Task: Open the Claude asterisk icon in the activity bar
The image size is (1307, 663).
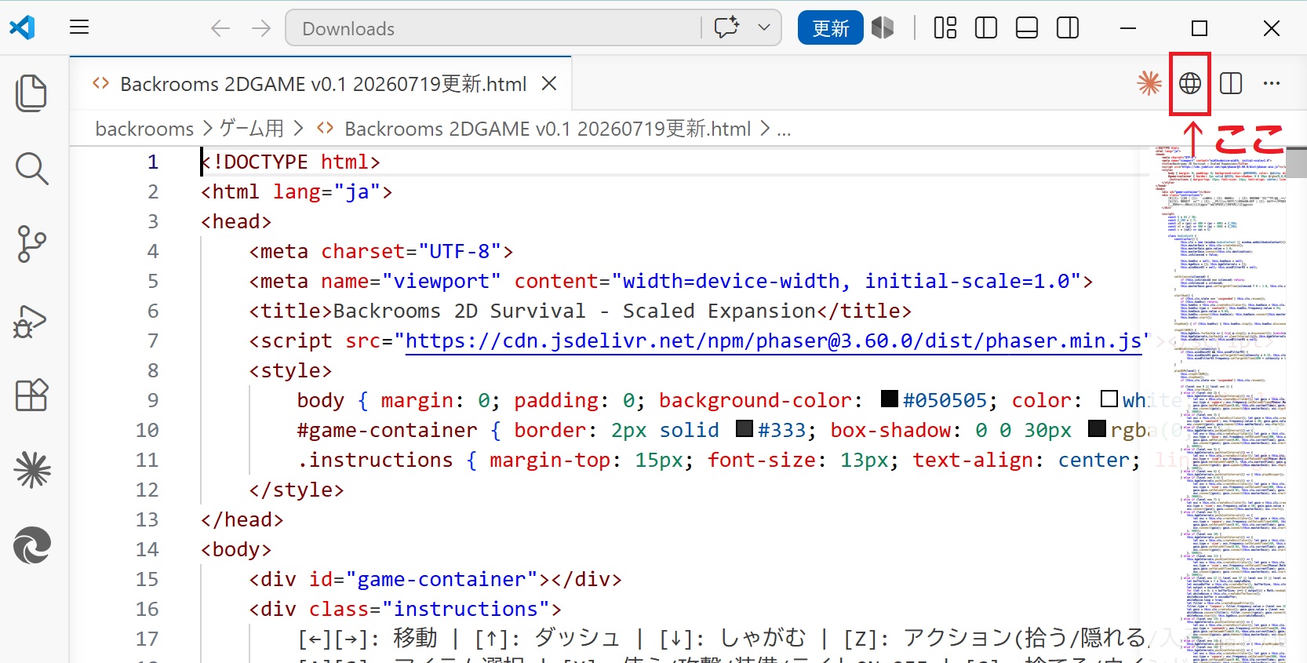Action: point(31,471)
